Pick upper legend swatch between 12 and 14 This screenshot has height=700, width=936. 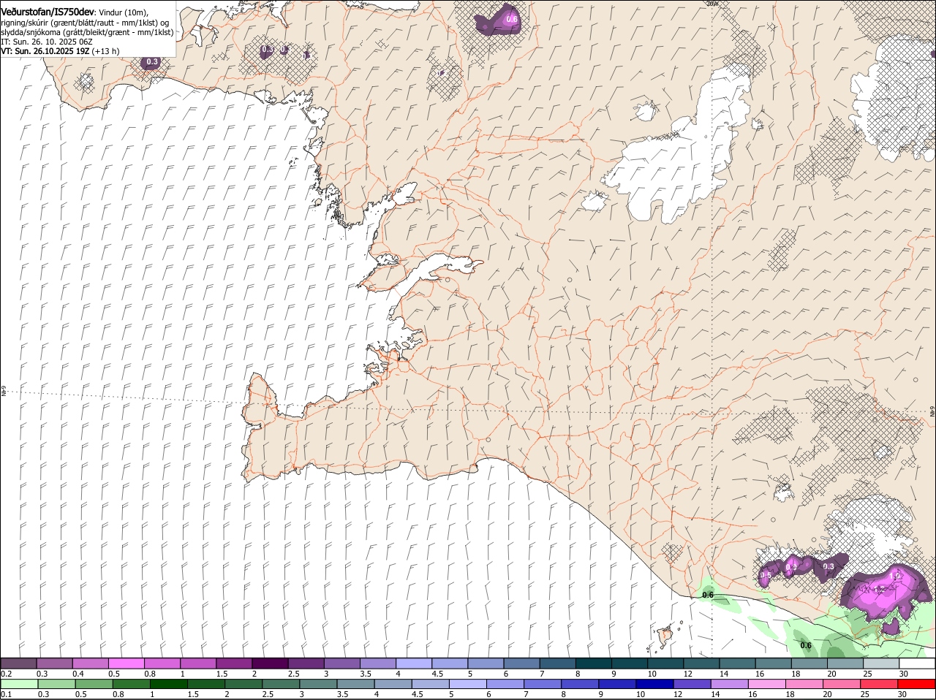702,663
